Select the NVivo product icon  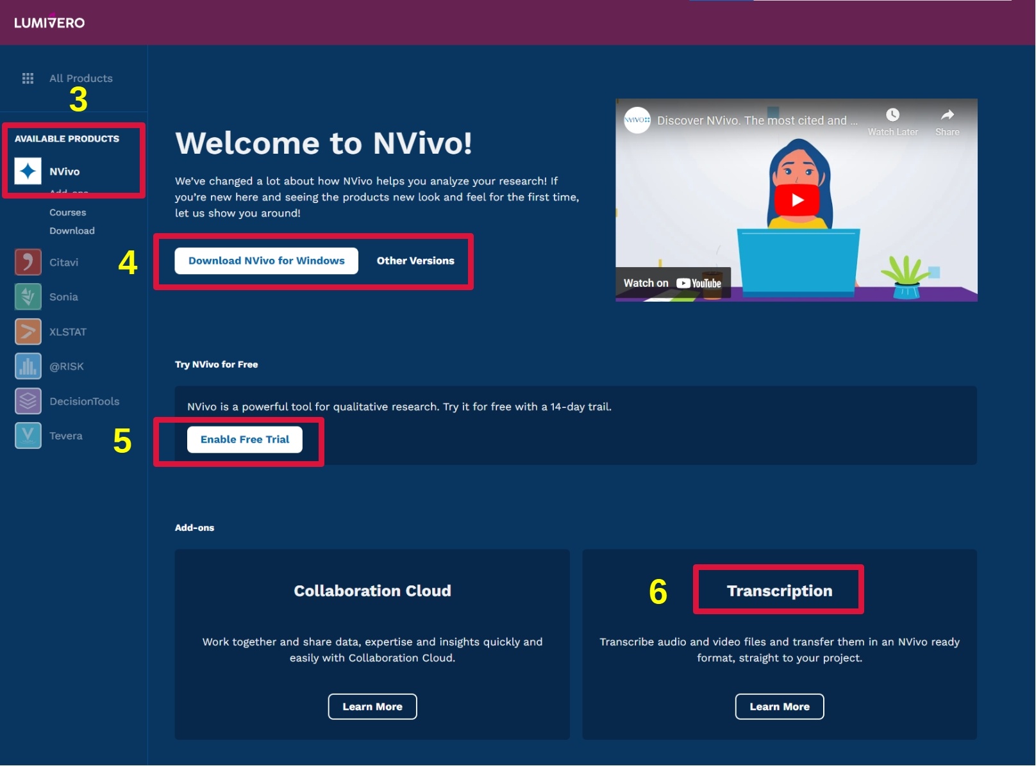point(28,171)
